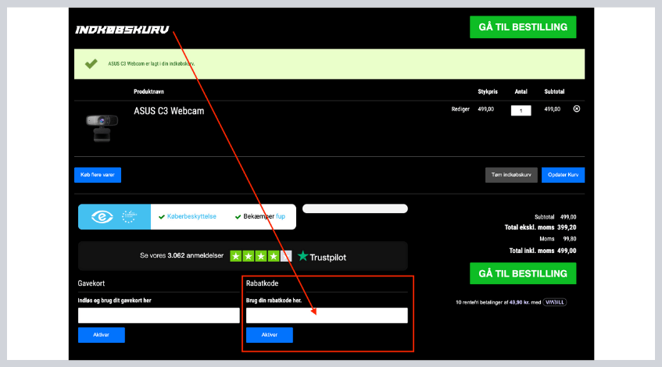The image size is (662, 367).
Task: Click Aktiver under the Gavekort field
Action: (101, 335)
